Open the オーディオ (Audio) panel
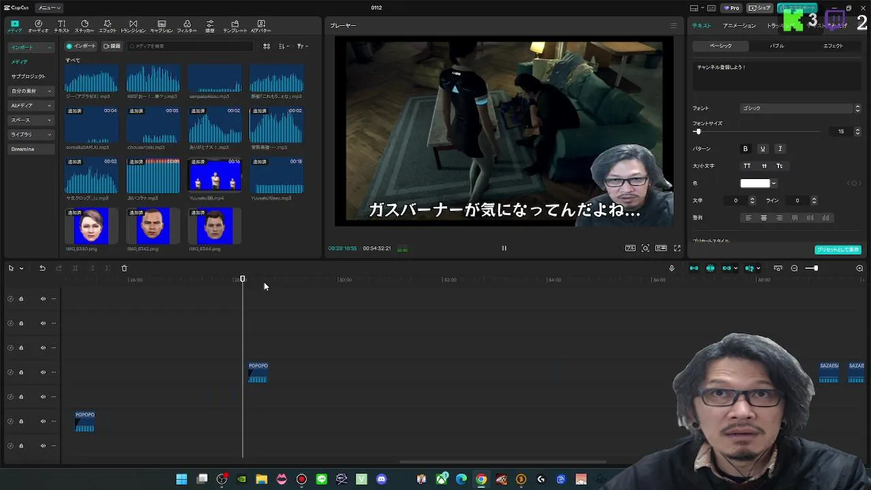Image resolution: width=871 pixels, height=490 pixels. pyautogui.click(x=38, y=27)
